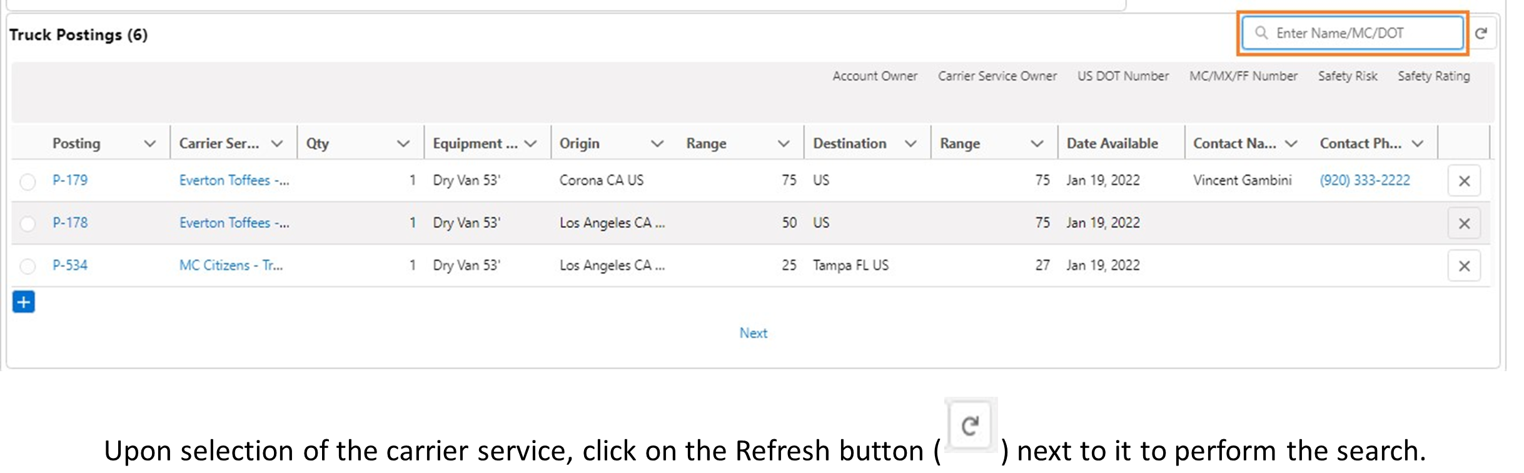Open the Origin column dropdown arrow
Screen dimensions: 1524x473
(657, 144)
